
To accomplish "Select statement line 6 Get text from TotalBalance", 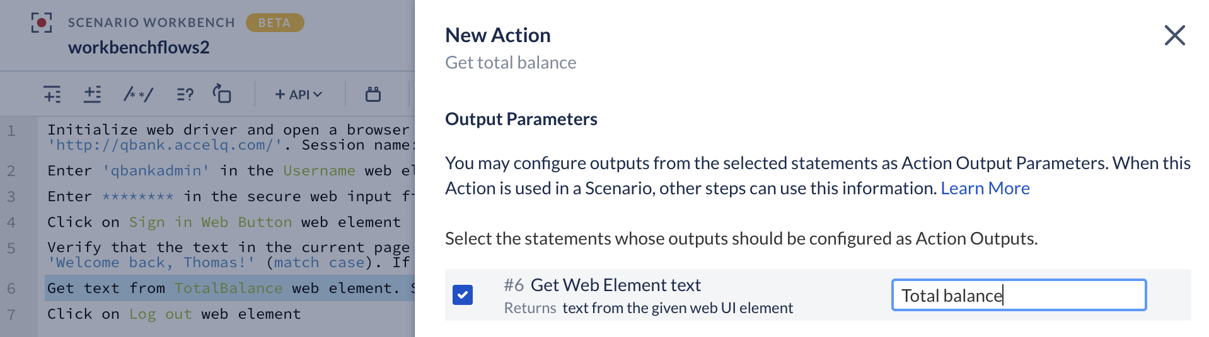I will tap(230, 288).
